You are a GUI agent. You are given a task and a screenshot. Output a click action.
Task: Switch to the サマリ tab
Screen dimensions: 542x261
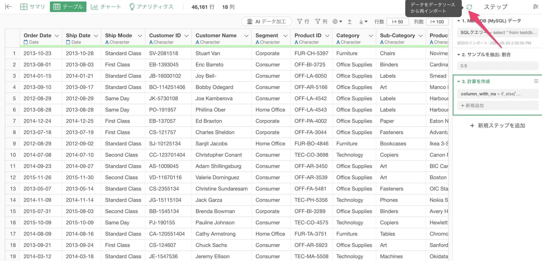(x=32, y=7)
